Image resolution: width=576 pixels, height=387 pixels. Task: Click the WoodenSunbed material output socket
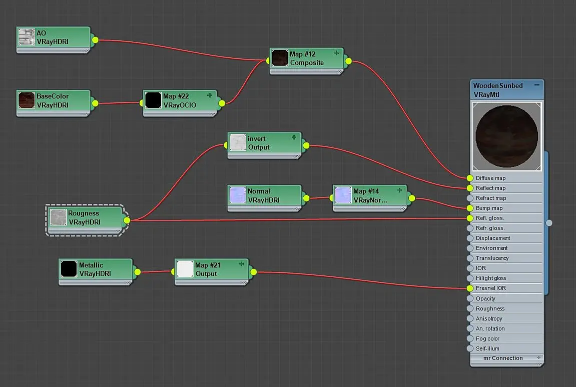click(x=549, y=223)
